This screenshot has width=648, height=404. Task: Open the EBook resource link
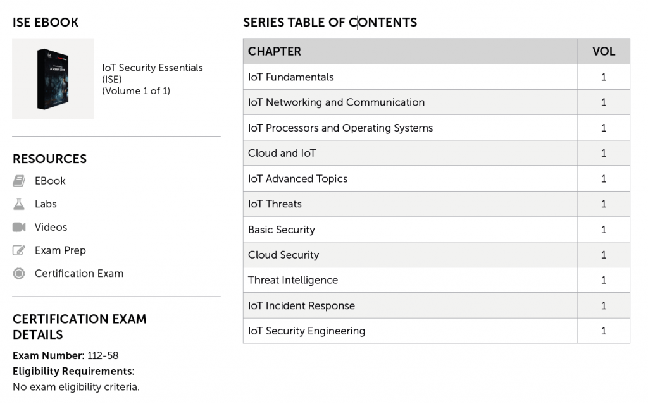tap(50, 181)
